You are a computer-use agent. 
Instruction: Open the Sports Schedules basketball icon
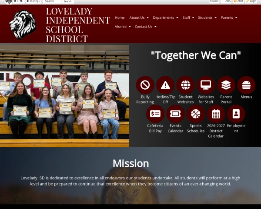coord(196,114)
